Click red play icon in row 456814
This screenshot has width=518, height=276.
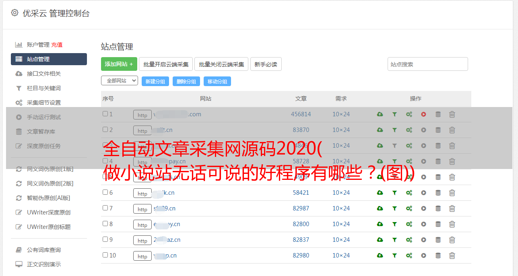(423, 114)
